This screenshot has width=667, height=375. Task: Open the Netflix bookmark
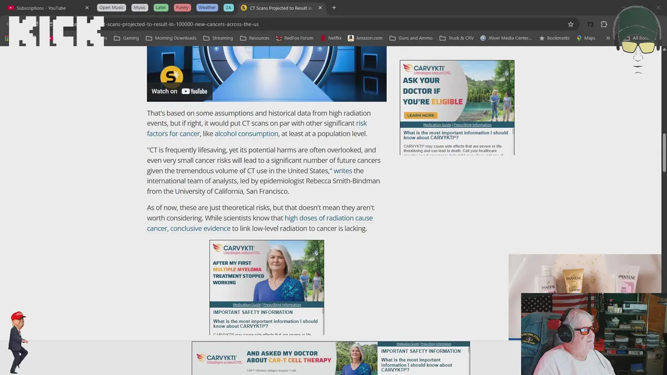pyautogui.click(x=331, y=38)
